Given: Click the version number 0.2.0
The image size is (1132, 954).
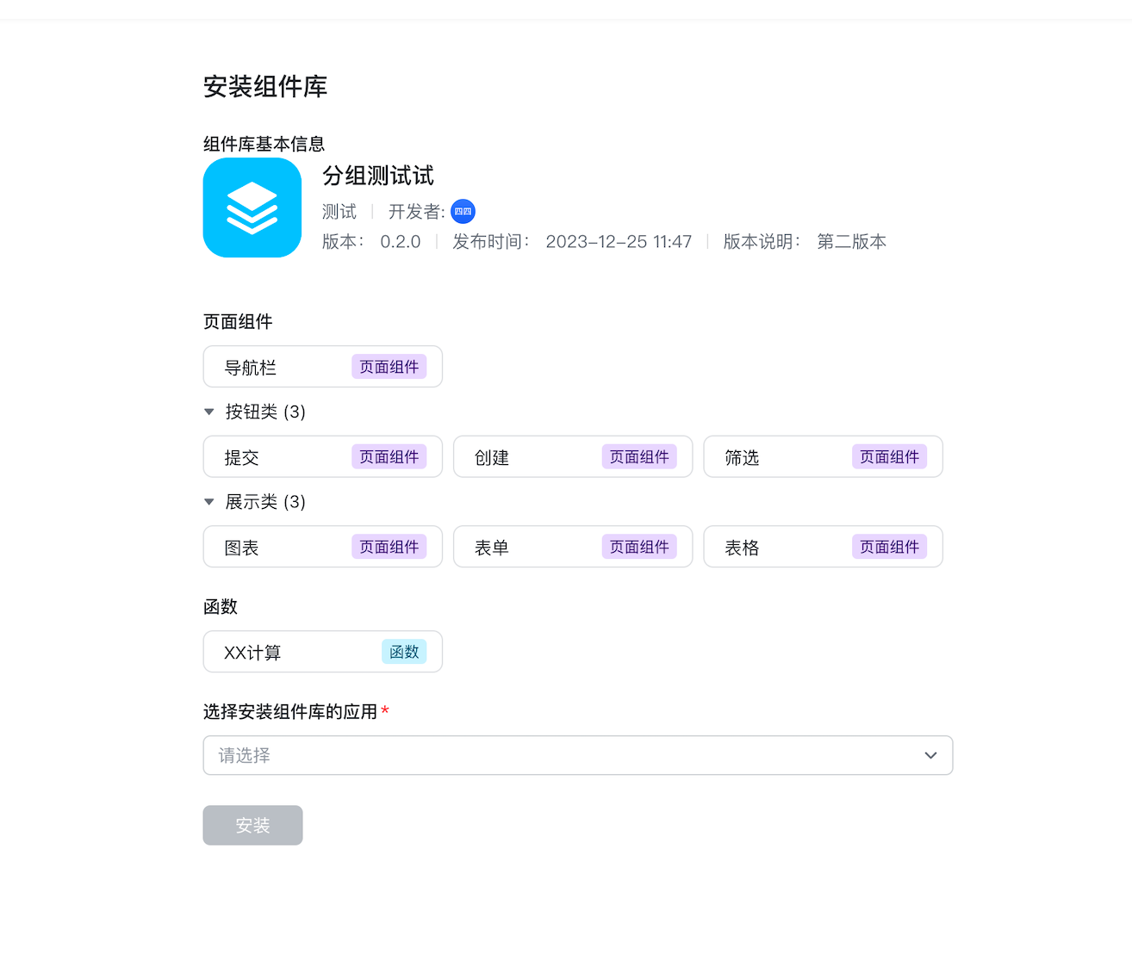Looking at the screenshot, I should (x=401, y=241).
